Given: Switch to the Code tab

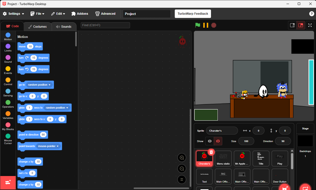Looking at the screenshot, I should click(x=12, y=26).
